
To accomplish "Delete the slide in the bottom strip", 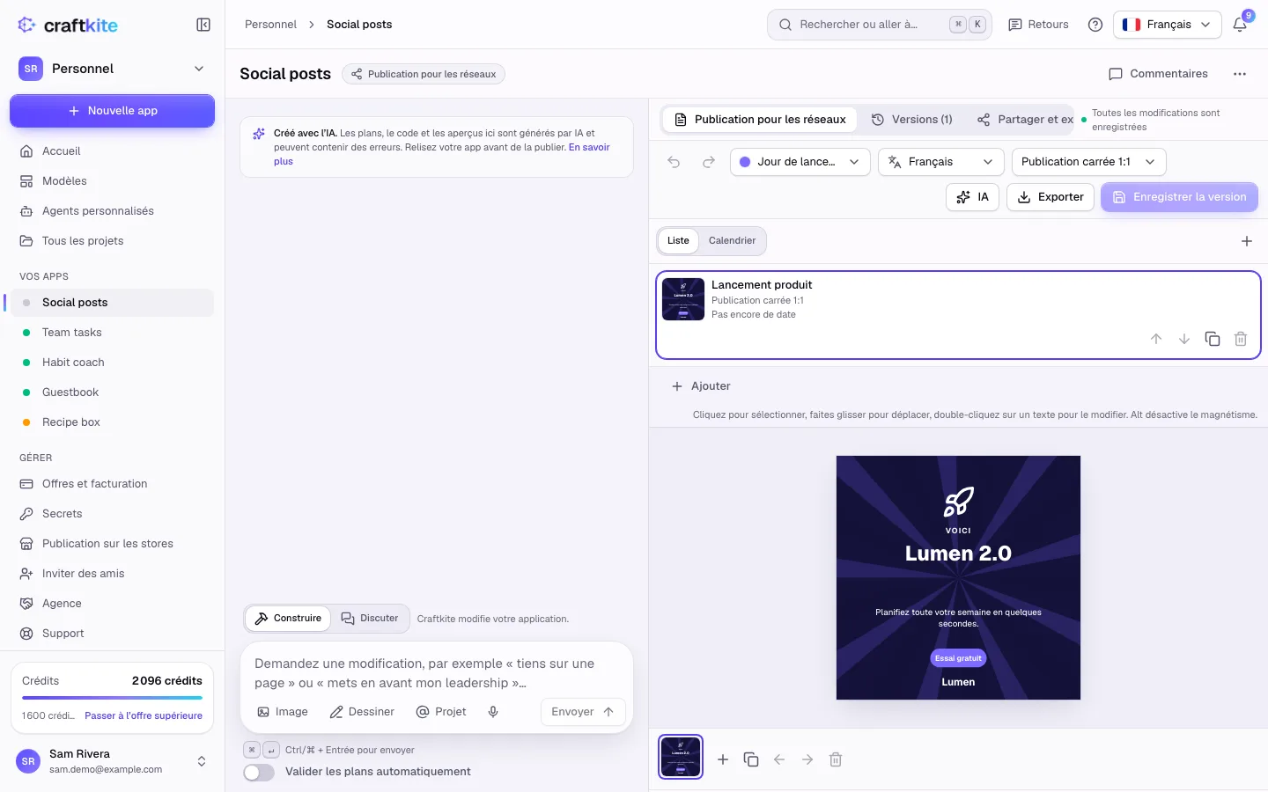I will (x=836, y=759).
